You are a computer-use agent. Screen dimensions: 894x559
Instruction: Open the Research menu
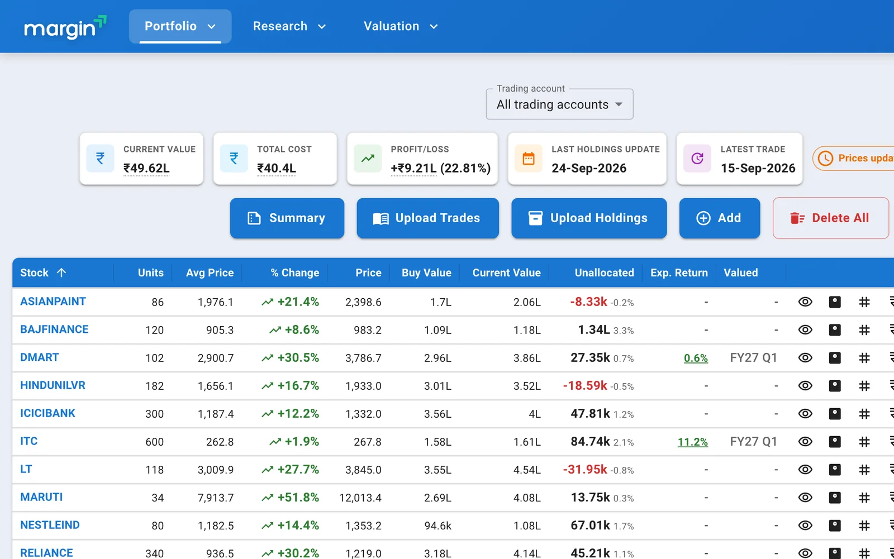click(x=289, y=26)
